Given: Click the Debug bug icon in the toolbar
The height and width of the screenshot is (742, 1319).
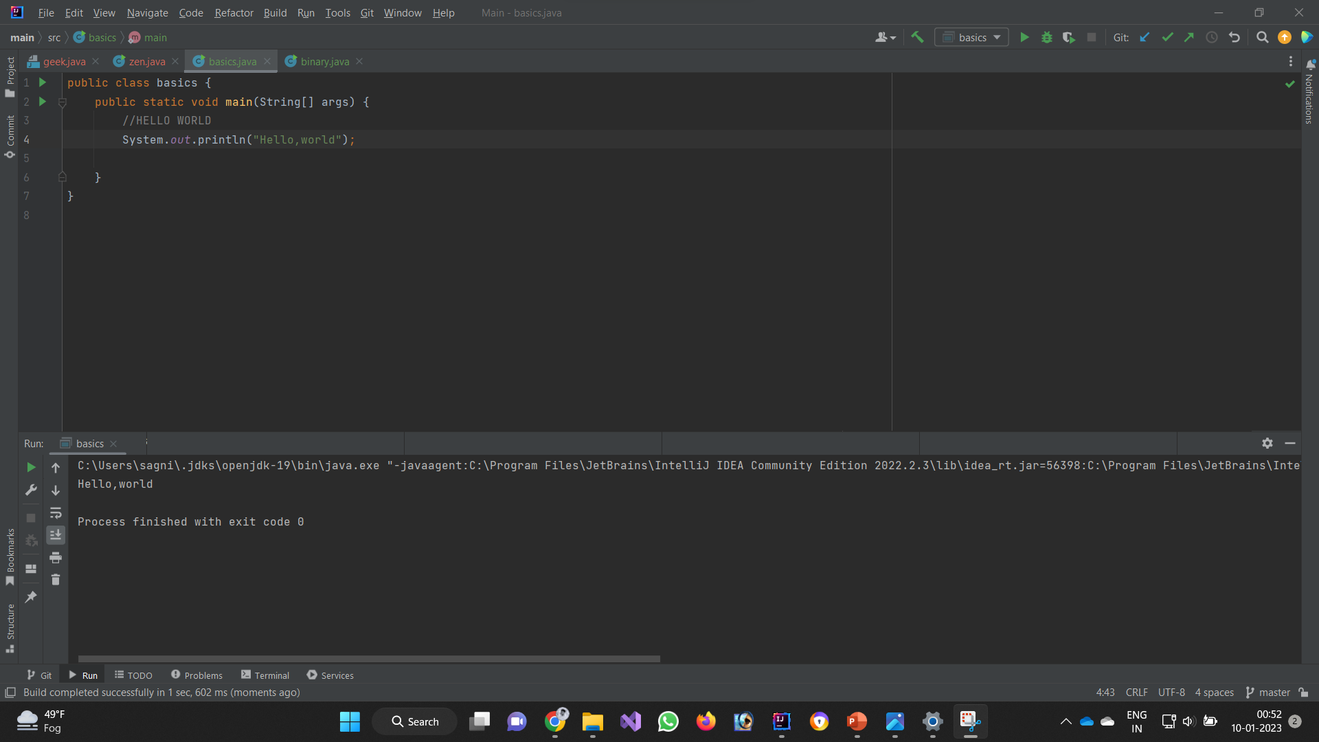Looking at the screenshot, I should [x=1046, y=37].
